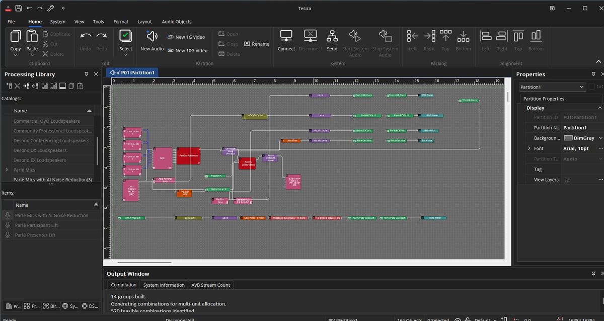Open the File menu
This screenshot has height=321, width=604.
(11, 22)
